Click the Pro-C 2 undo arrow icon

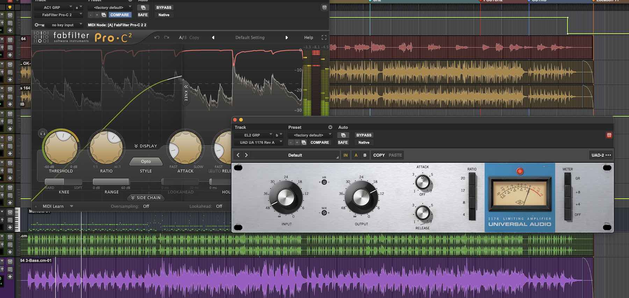pos(157,37)
